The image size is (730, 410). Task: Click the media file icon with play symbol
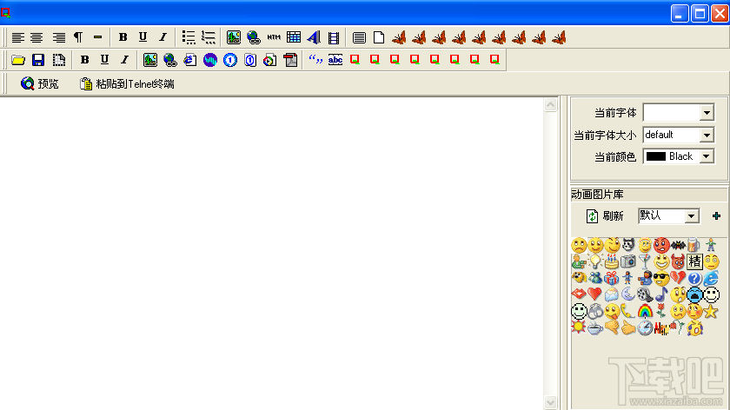tap(270, 60)
